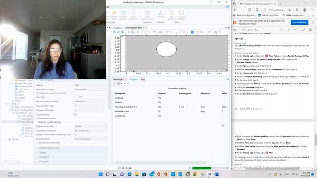
Task: Click the Combine Solutions ribbon icon
Action: coord(123,15)
